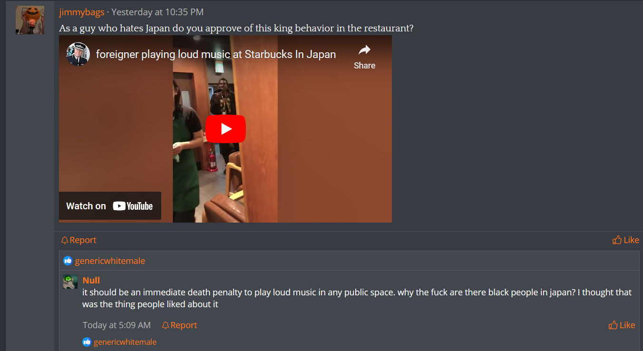Play the embedded YouTube video
643x351 pixels.
tap(225, 129)
